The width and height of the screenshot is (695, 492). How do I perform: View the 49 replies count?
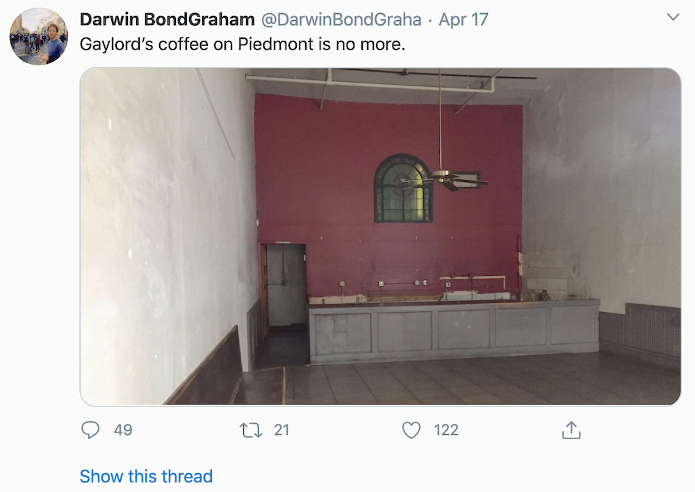123,430
